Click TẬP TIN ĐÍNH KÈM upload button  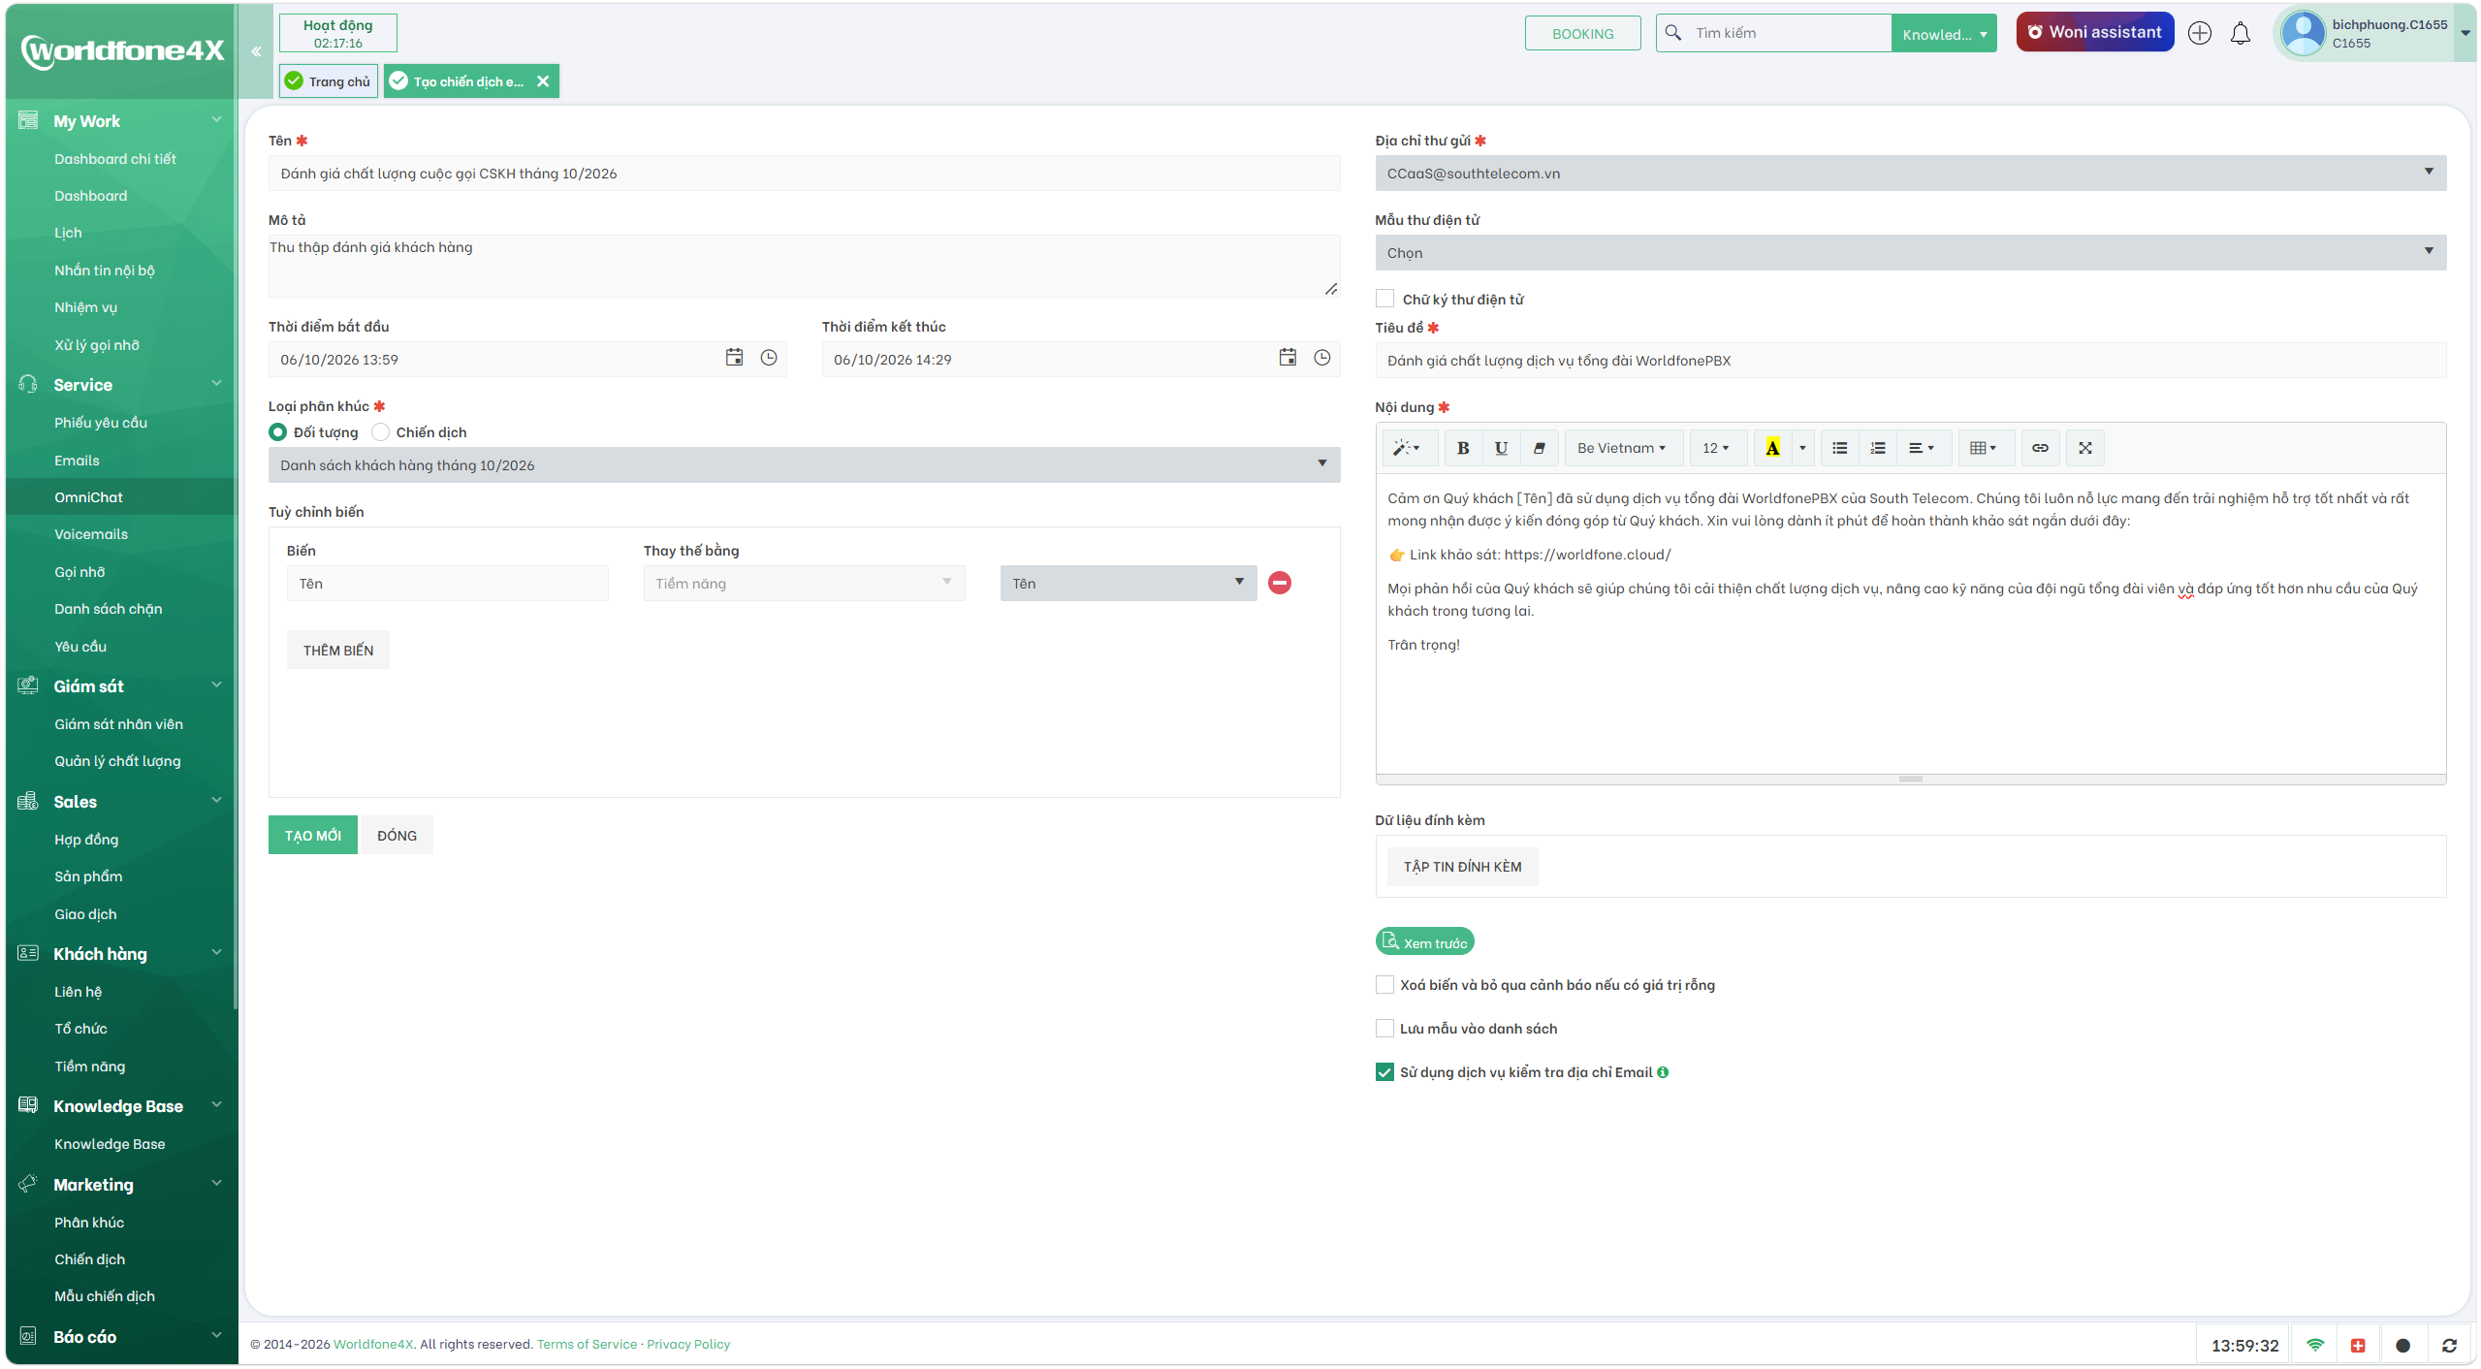pyautogui.click(x=1463, y=867)
